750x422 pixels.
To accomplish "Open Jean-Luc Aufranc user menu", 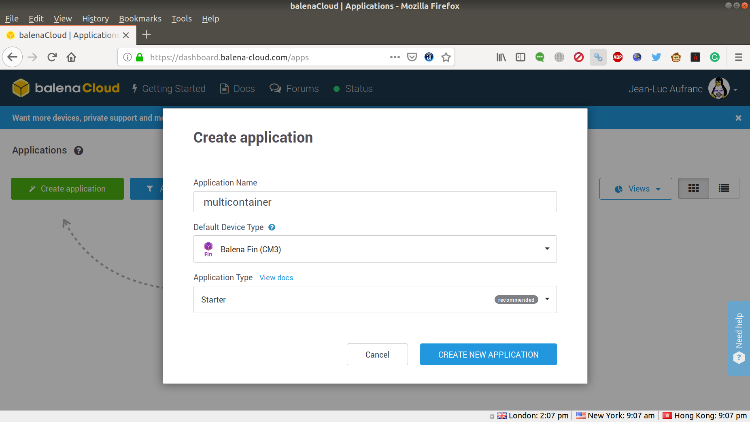I will tap(683, 89).
